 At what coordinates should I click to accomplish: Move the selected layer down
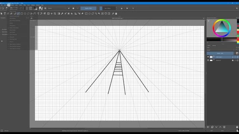pos(216,127)
